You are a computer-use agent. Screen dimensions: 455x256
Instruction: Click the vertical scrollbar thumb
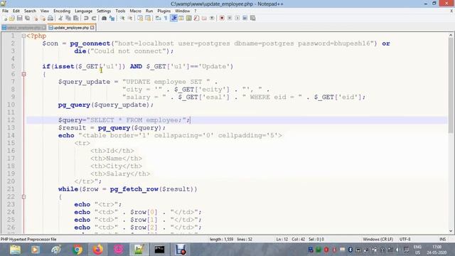pyautogui.click(x=450, y=85)
